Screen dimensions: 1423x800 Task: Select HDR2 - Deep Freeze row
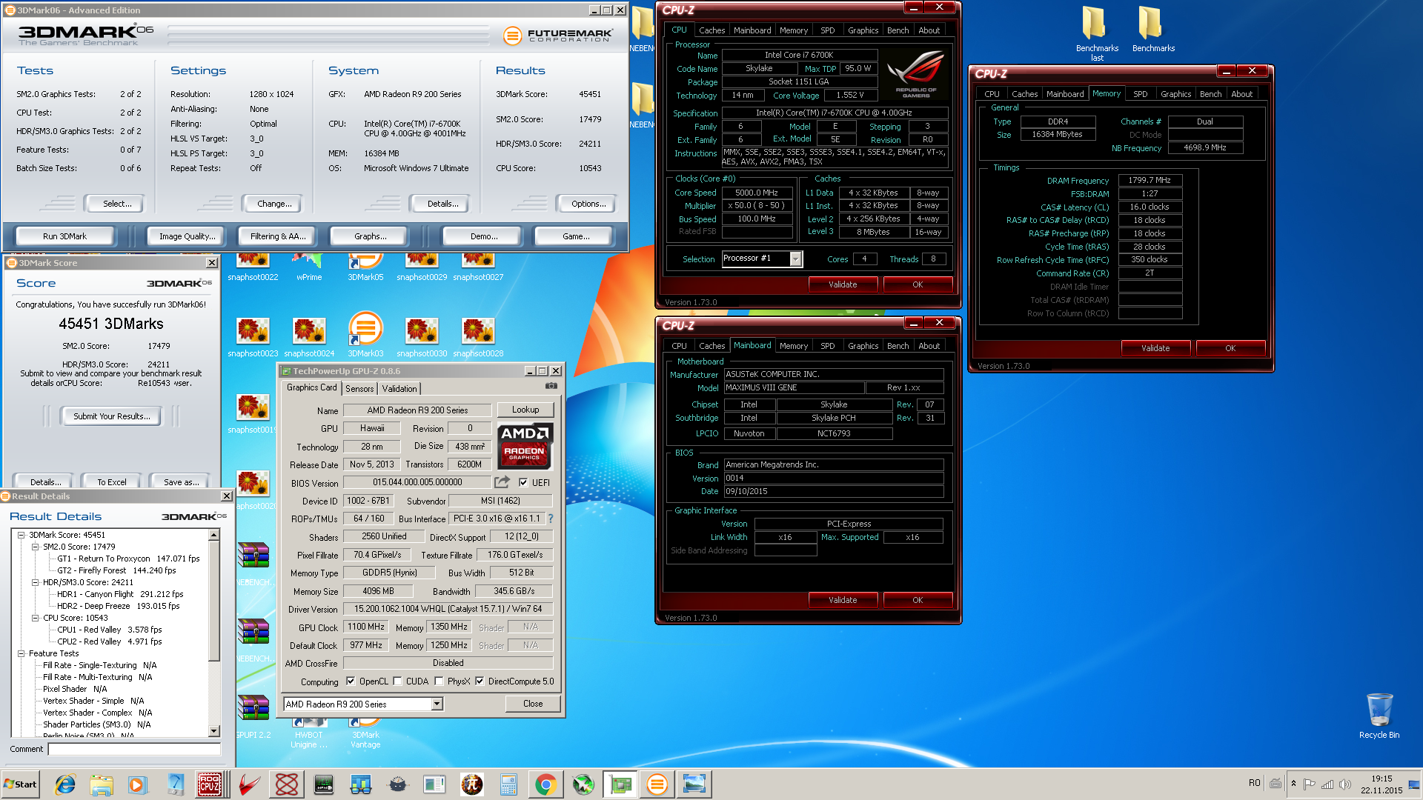118,606
